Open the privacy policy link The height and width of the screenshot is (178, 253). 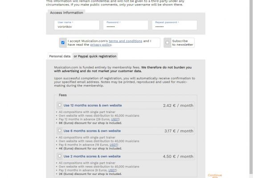tap(101, 44)
